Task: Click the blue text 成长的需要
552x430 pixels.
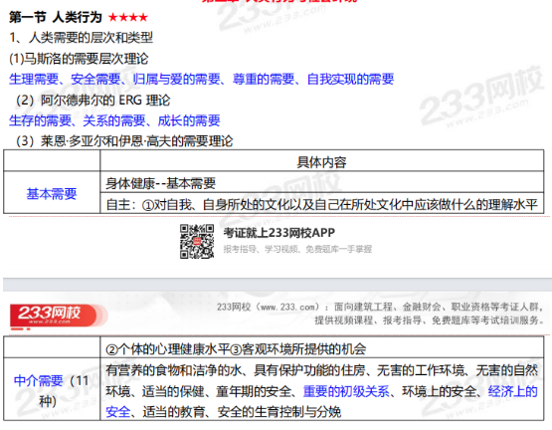Action: (x=189, y=120)
